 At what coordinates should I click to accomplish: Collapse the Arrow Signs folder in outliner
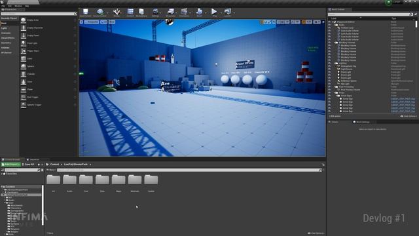[x=337, y=96]
